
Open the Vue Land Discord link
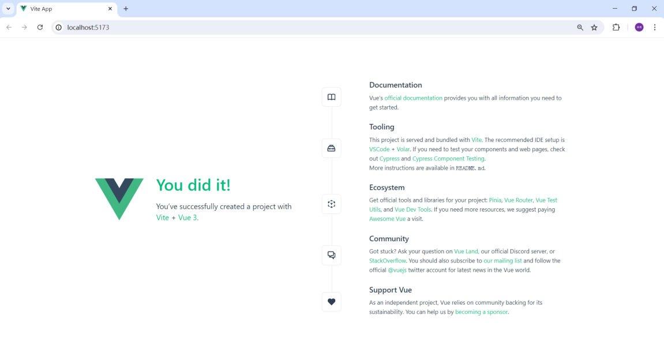pos(466,251)
